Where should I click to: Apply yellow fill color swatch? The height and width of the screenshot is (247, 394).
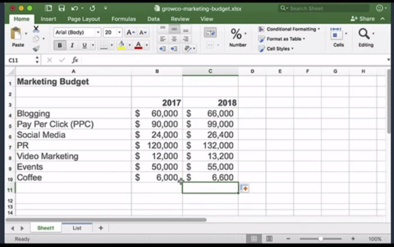coord(121,45)
